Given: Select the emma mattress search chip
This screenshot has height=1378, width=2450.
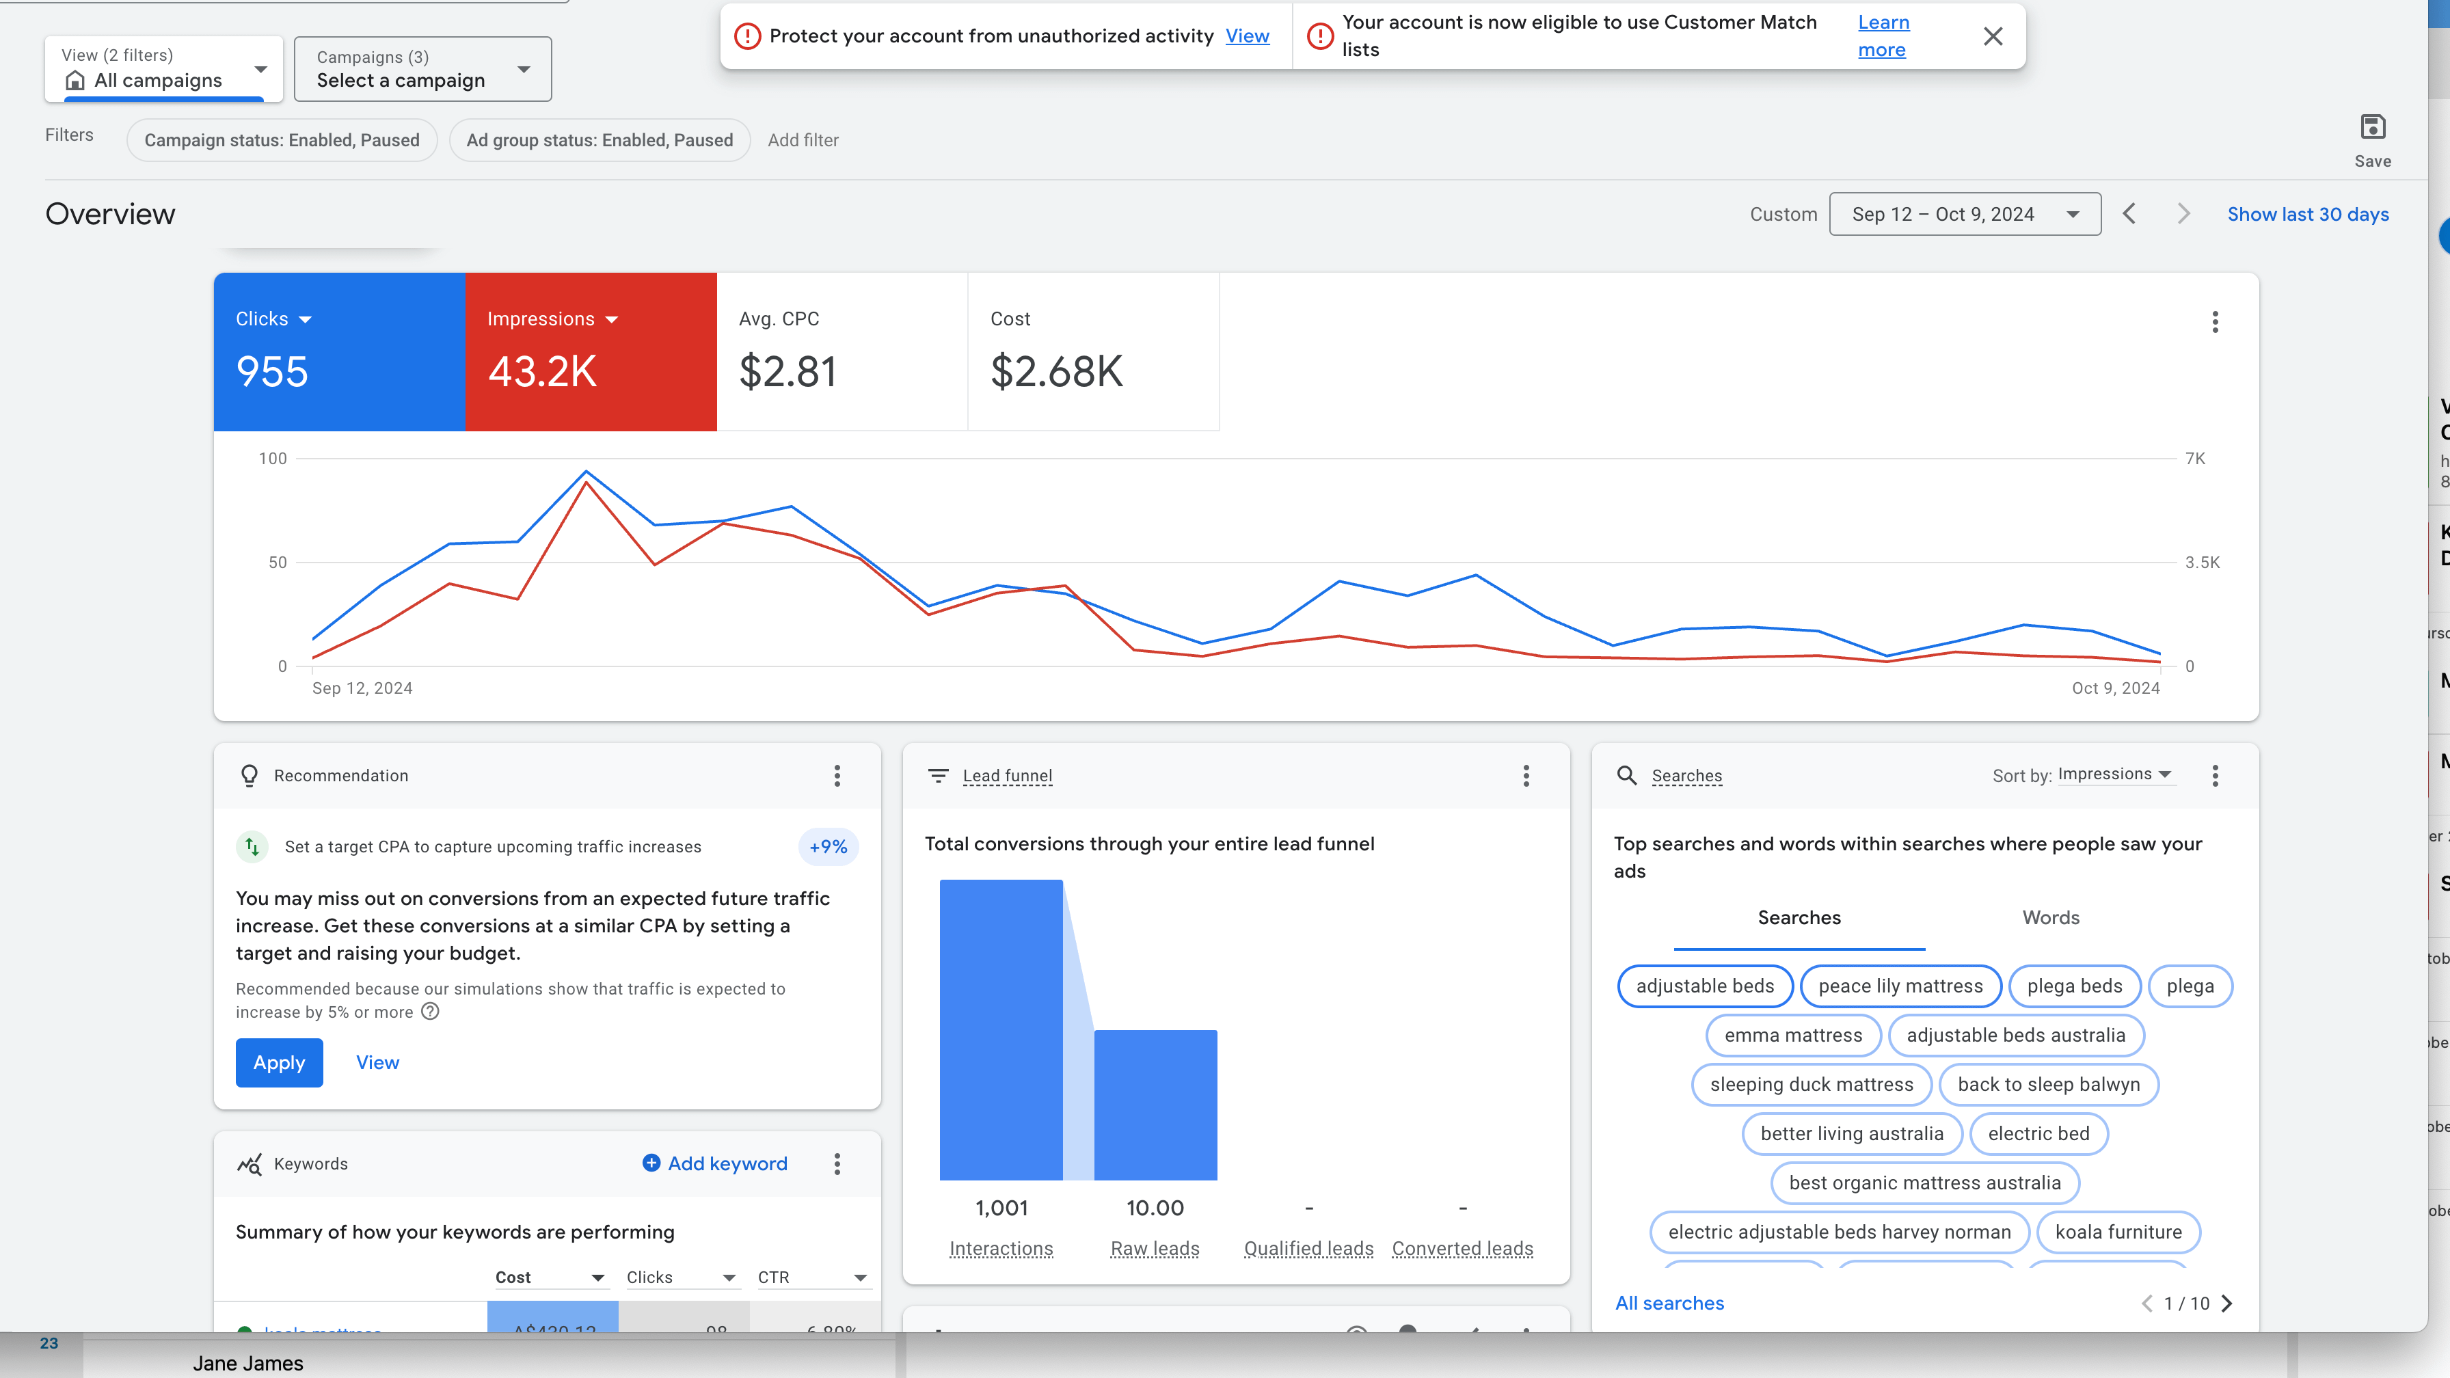Looking at the screenshot, I should click(1793, 1036).
